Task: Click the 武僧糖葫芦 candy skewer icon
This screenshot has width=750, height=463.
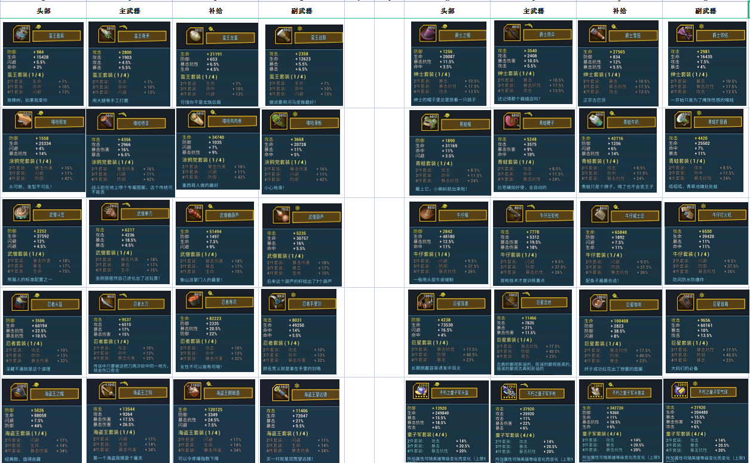Action: (x=194, y=214)
